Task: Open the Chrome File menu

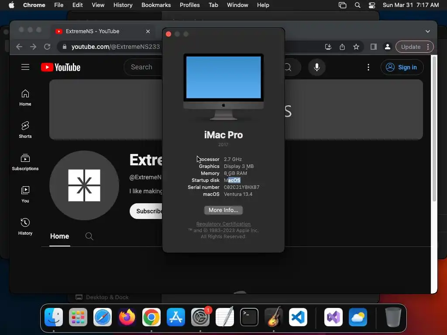Action: tap(59, 5)
